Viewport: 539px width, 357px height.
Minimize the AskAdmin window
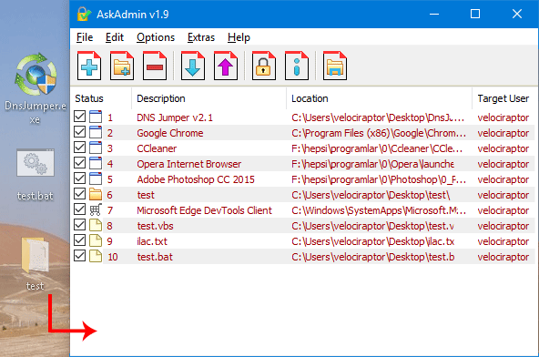434,14
